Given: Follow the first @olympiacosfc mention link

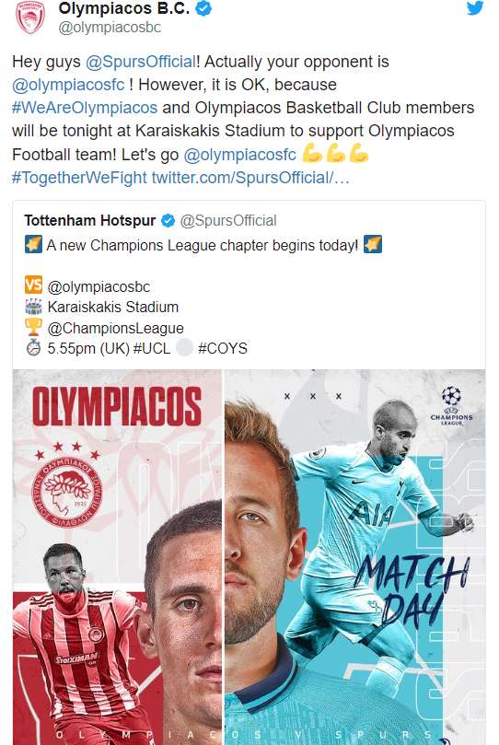Looking at the screenshot, I should tap(68, 85).
